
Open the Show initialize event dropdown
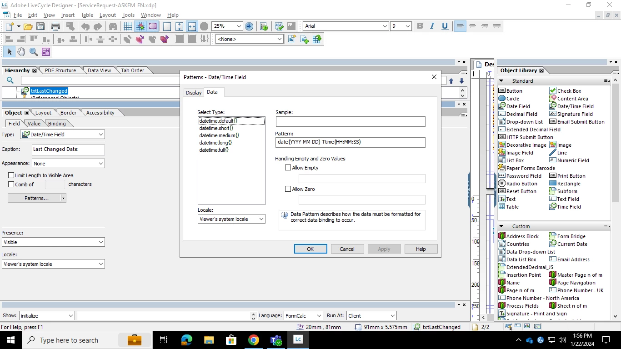coord(70,316)
